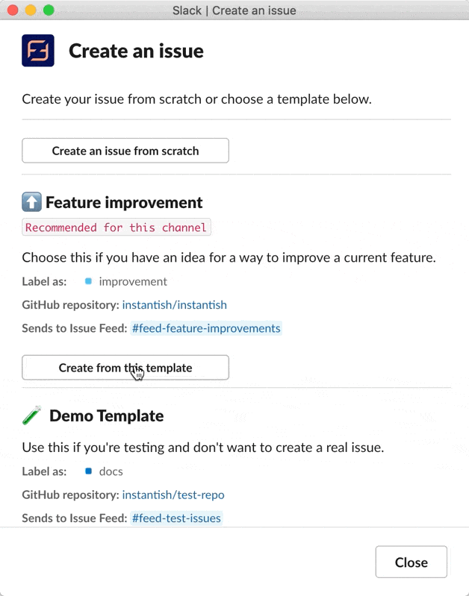Go to #feed-feature-improvements channel
The image size is (469, 596).
206,328
